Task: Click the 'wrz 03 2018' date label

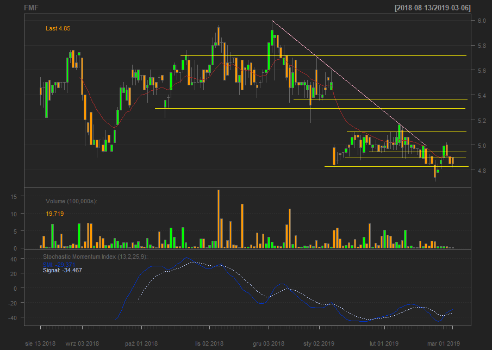Action: (82, 343)
